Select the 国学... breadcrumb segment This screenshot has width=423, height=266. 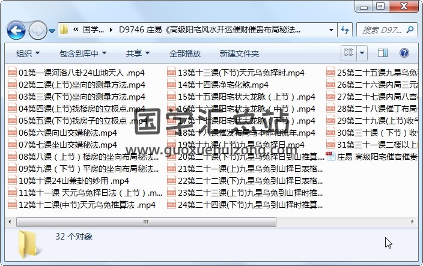pos(93,29)
